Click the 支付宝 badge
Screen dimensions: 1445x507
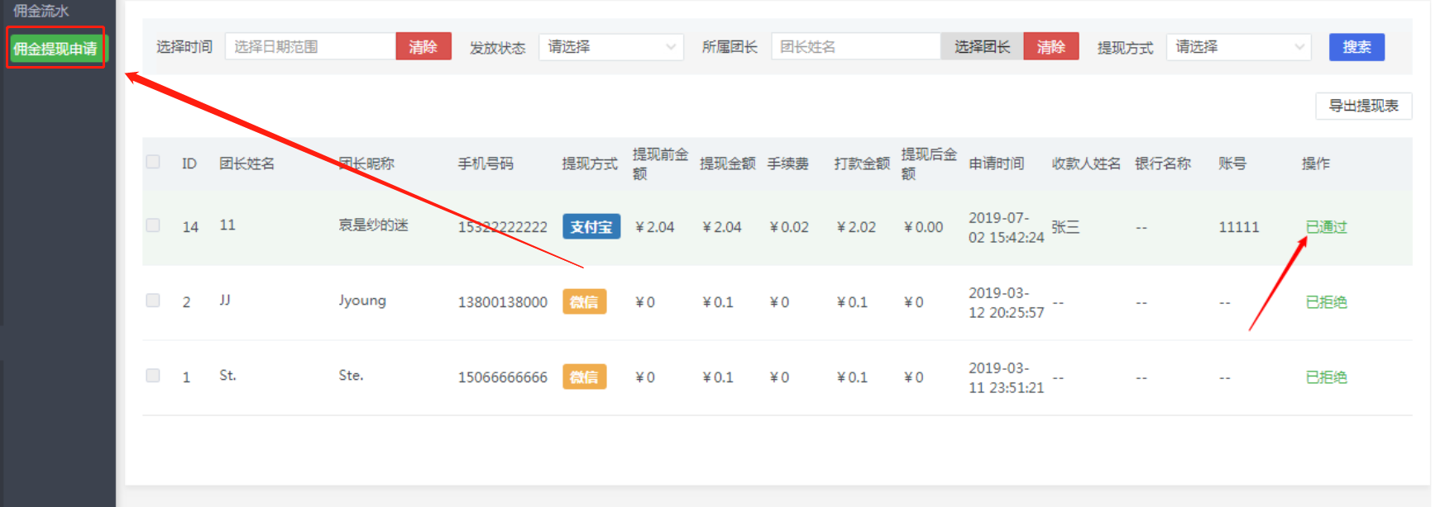591,226
